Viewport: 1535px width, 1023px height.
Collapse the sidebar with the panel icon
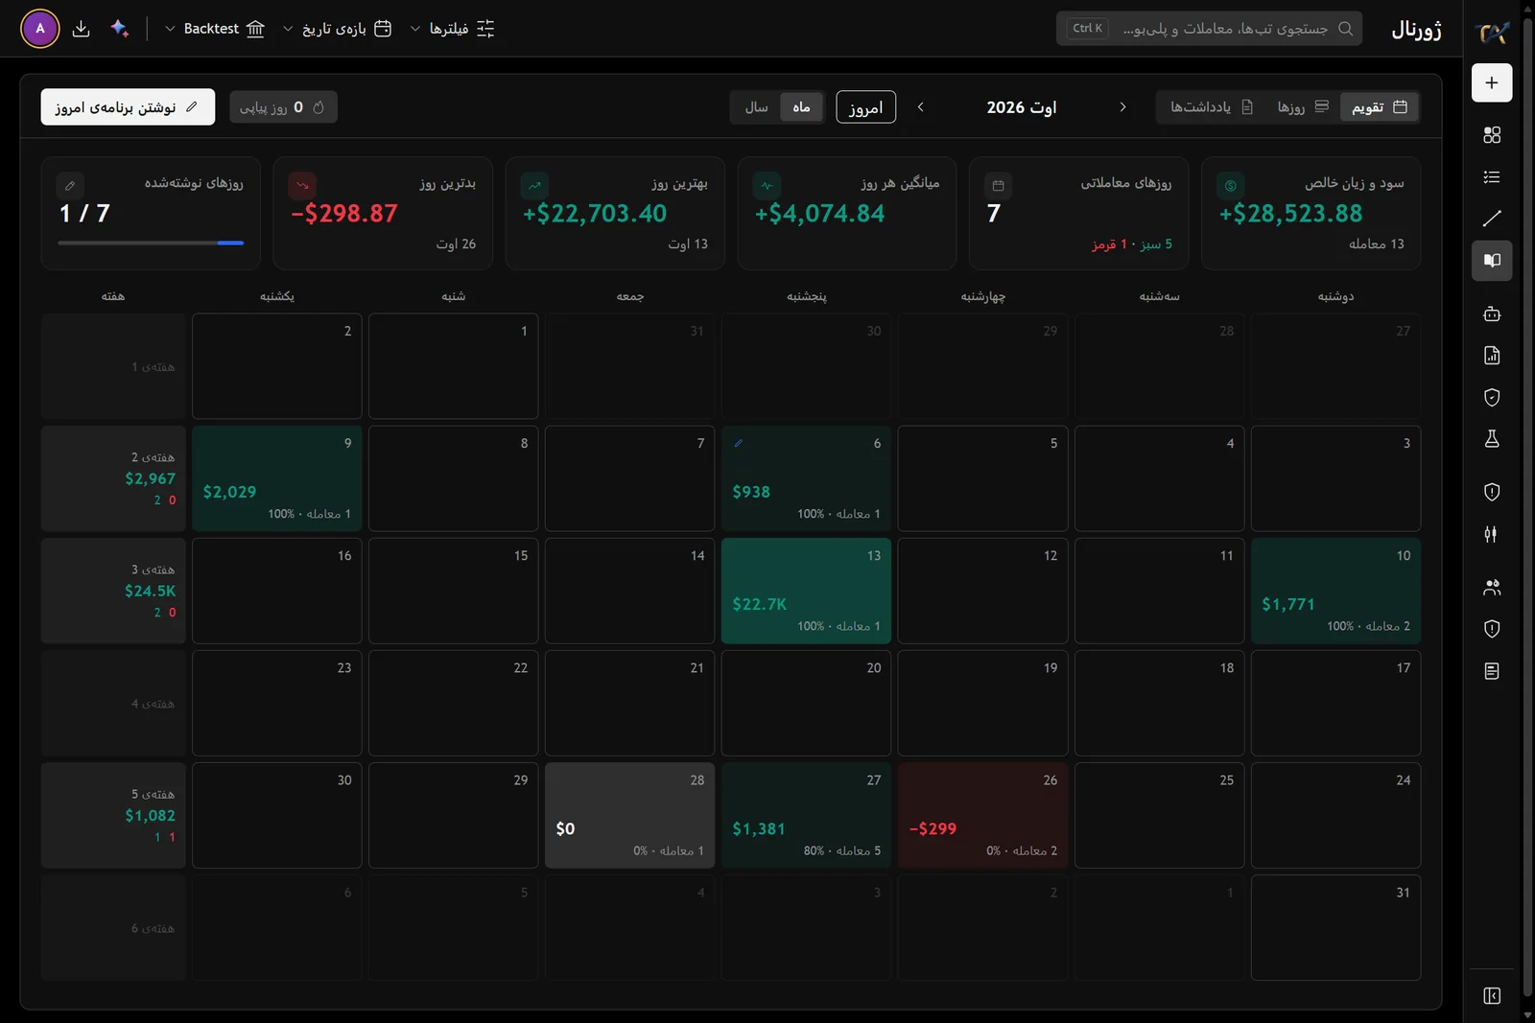1492,996
